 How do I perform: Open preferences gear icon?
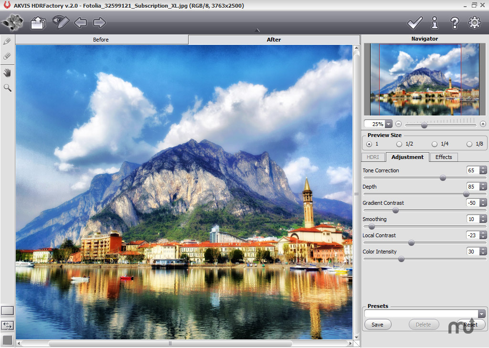point(474,22)
